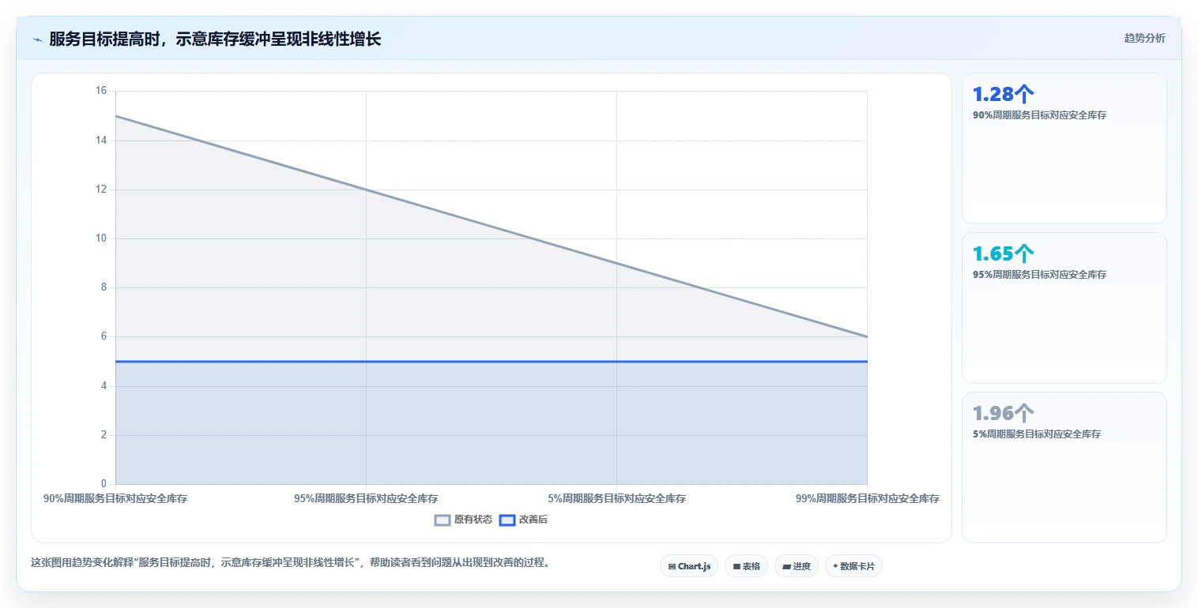Toggle the 改善后 legend label

[533, 520]
